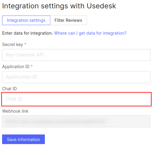Click the Webhook link label

pyautogui.click(x=15, y=111)
